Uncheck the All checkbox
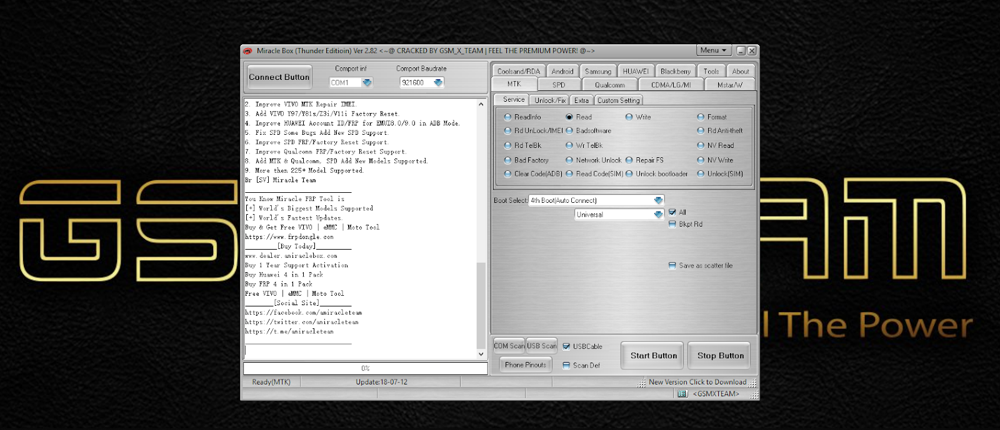 click(x=672, y=212)
